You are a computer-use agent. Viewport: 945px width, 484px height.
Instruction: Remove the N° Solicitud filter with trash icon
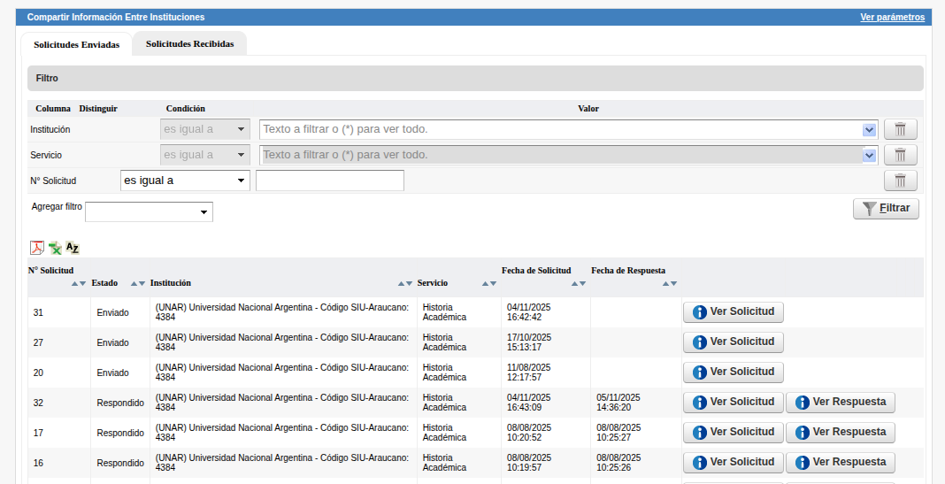(900, 181)
